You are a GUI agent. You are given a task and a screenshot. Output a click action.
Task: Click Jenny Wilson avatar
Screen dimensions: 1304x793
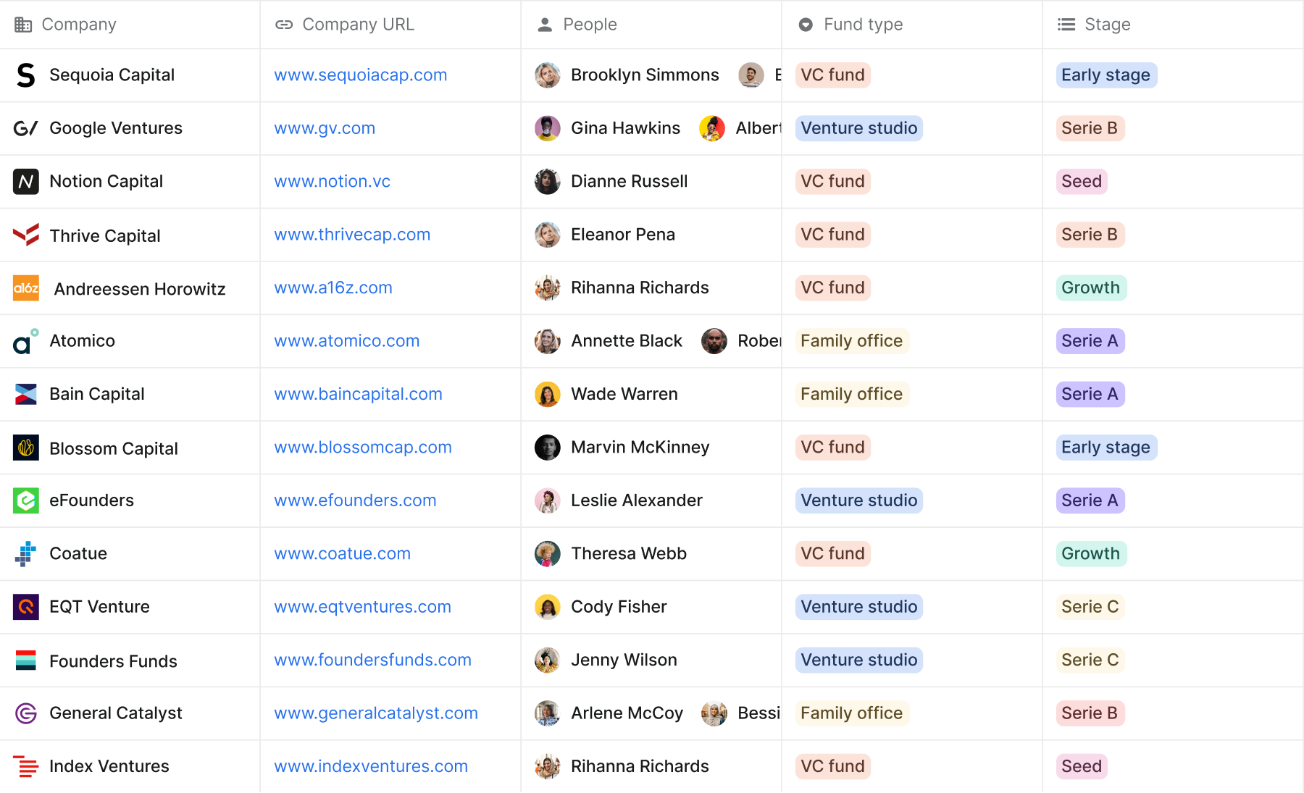[x=548, y=660]
